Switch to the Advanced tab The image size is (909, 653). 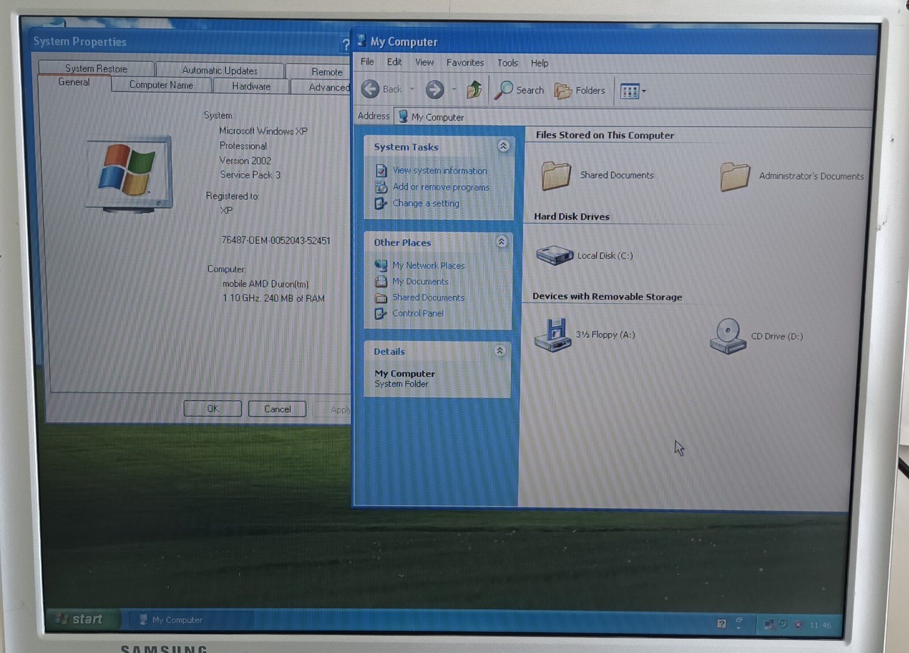[x=322, y=87]
